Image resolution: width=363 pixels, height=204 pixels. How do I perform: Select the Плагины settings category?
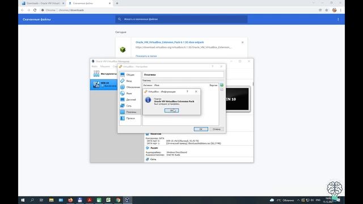[x=130, y=112]
